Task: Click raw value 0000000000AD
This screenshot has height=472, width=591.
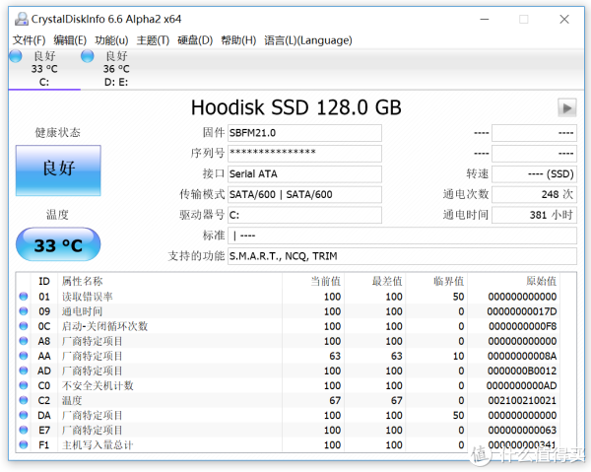Action: pos(522,385)
